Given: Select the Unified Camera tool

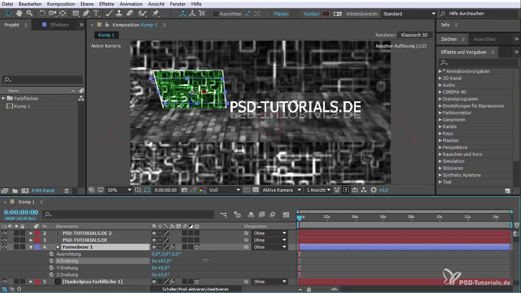Looking at the screenshot, I should [53, 13].
